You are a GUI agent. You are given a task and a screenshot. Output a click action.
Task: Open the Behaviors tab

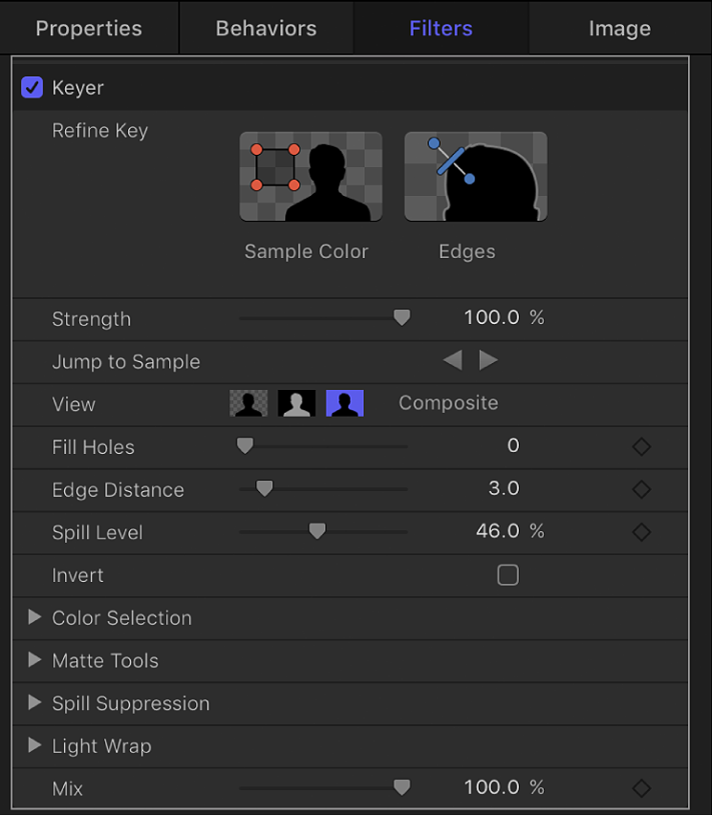267,29
